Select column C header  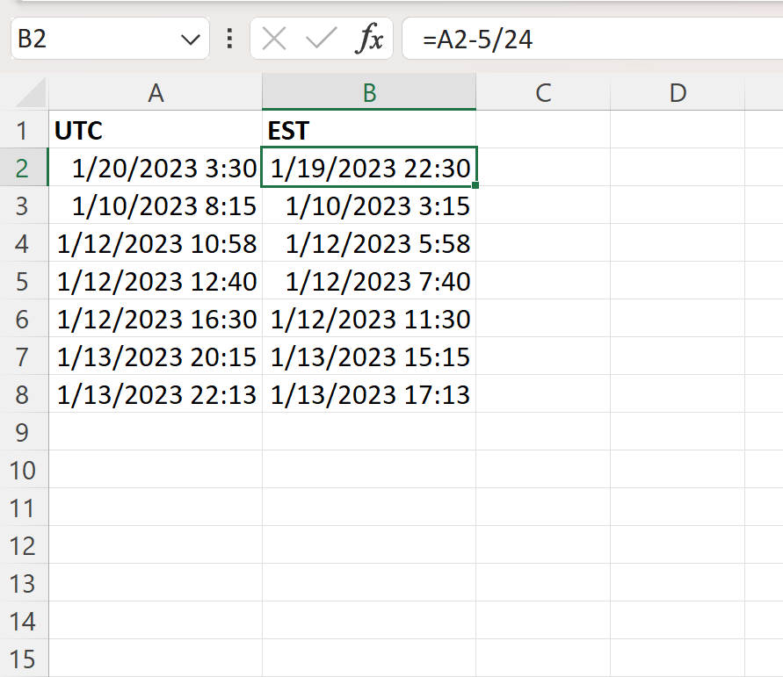pyautogui.click(x=544, y=91)
